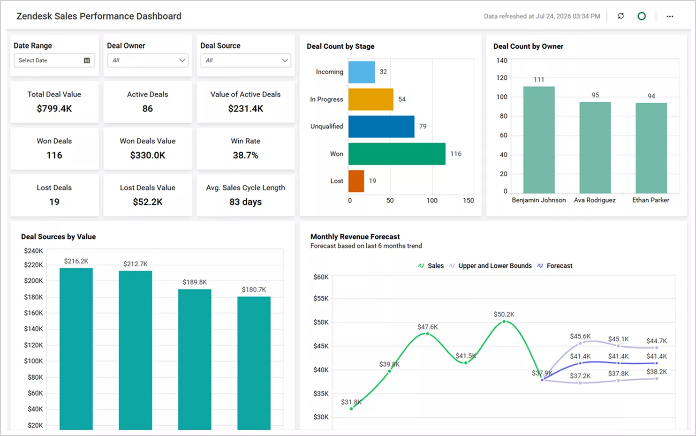Expand the Deal Owner dropdown
The image size is (696, 436).
coord(148,60)
